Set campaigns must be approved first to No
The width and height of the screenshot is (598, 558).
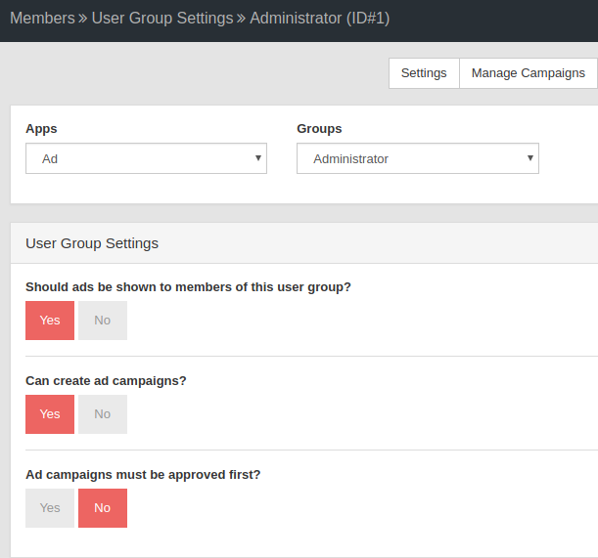[x=103, y=508]
